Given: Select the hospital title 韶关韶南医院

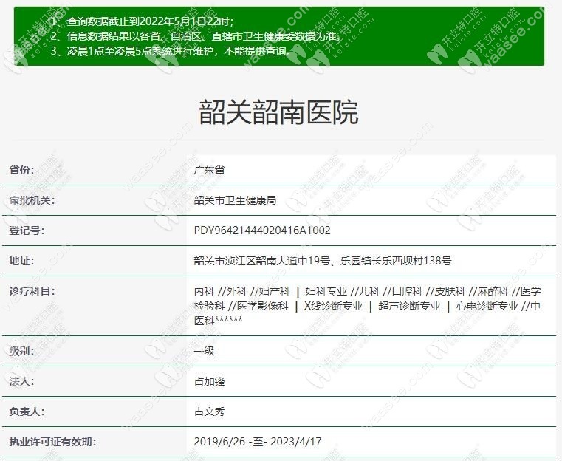Looking at the screenshot, I should [278, 112].
